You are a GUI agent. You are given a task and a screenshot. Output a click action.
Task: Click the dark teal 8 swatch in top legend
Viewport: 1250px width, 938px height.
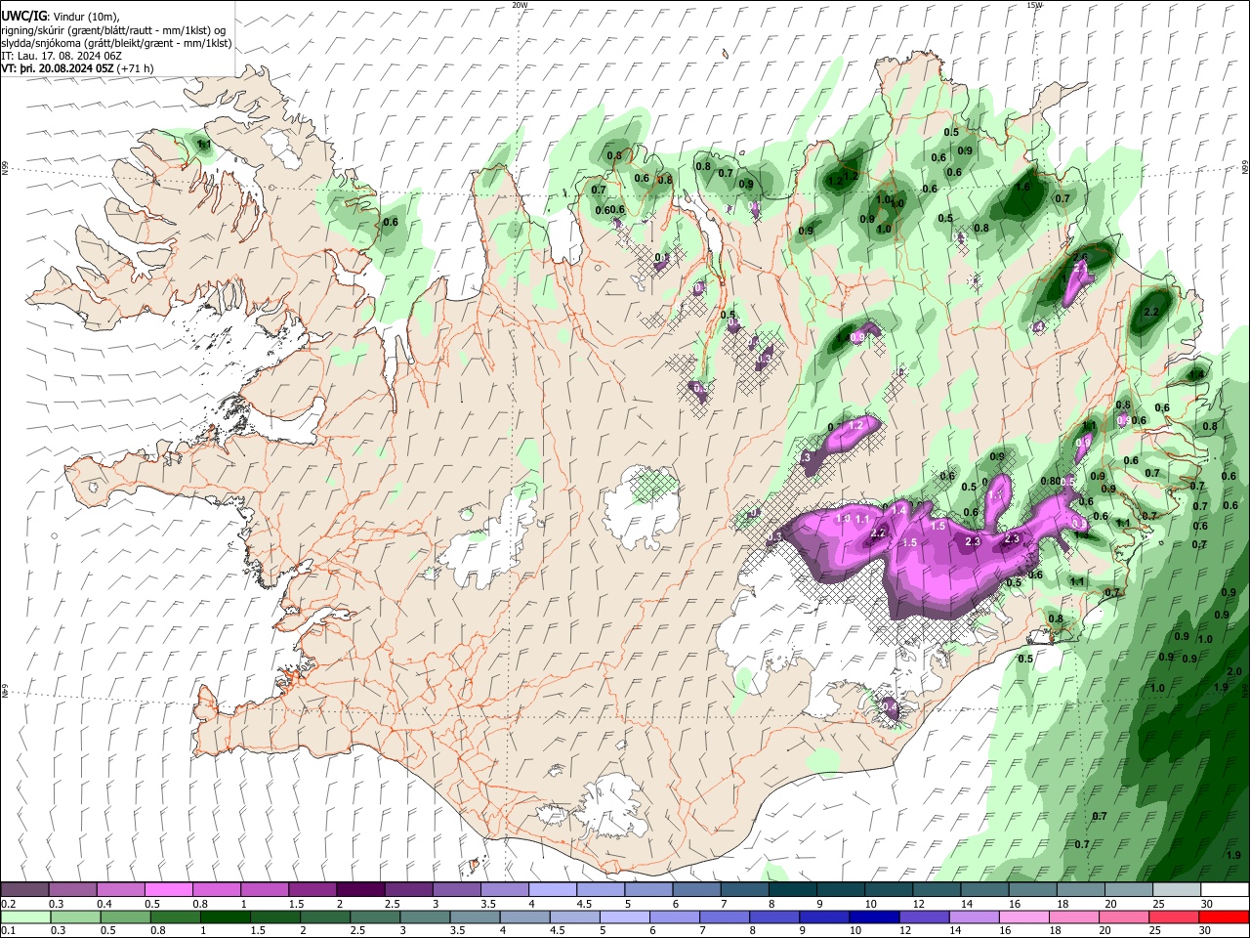(793, 889)
